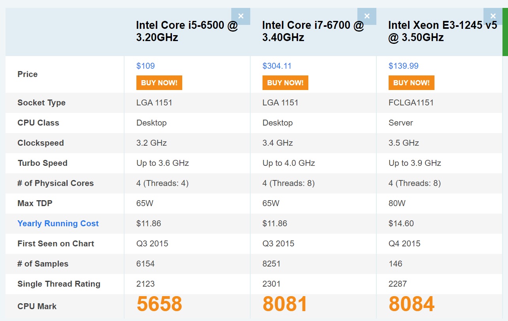
Task: Open the Yearly Running Cost explanation
Action: point(58,223)
